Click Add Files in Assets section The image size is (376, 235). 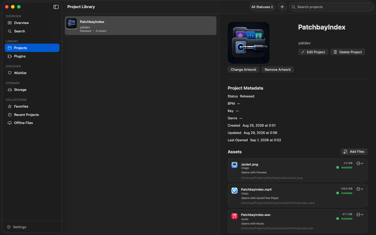click(354, 152)
